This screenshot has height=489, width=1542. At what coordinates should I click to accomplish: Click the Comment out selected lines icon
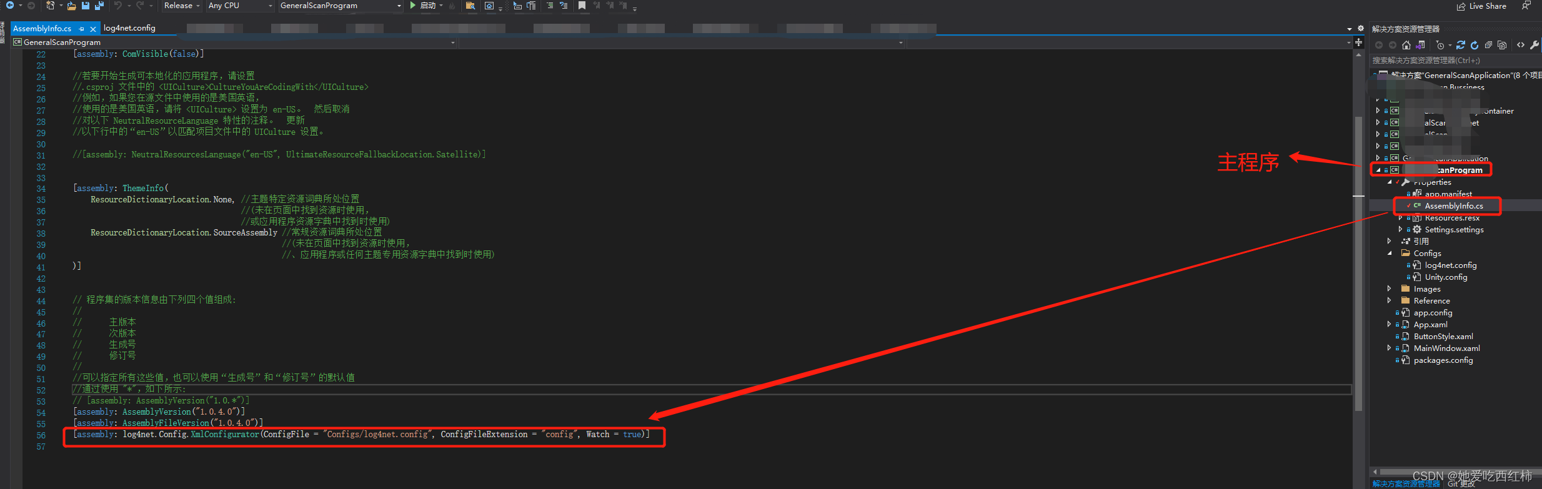[x=549, y=6]
